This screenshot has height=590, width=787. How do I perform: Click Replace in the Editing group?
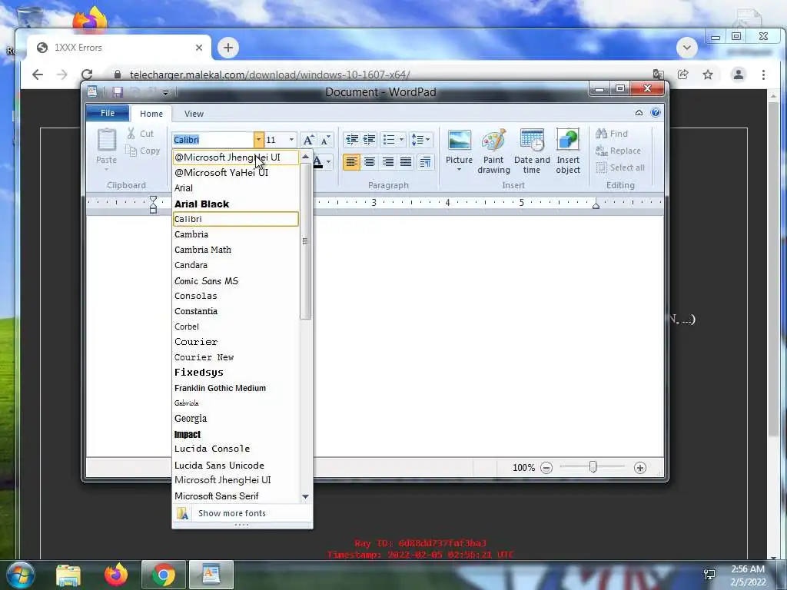618,151
